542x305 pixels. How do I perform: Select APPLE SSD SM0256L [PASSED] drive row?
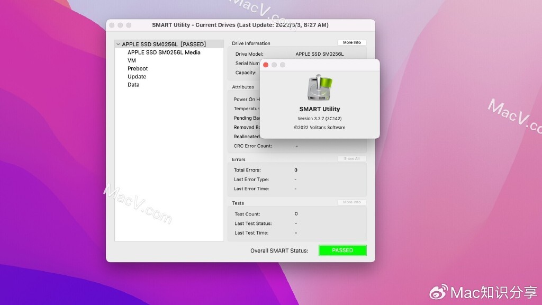click(169, 44)
